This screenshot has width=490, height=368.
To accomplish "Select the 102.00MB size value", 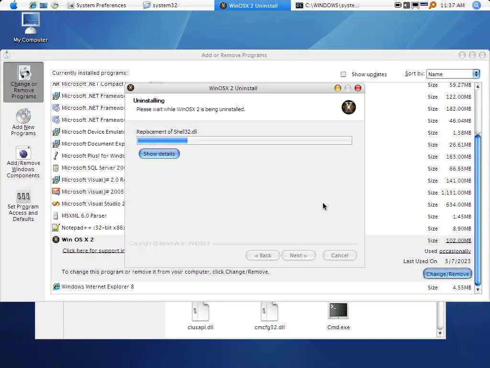I will tap(458, 241).
